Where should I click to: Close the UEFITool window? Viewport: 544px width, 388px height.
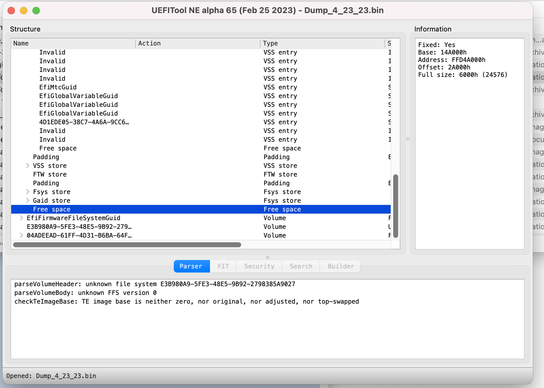12,11
